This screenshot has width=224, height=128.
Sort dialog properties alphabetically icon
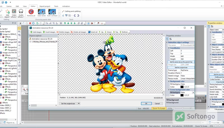click(171, 39)
